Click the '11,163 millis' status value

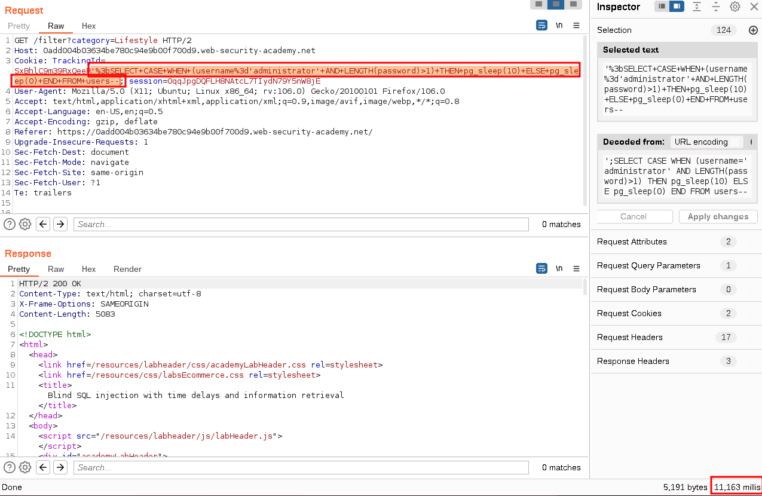coord(736,487)
